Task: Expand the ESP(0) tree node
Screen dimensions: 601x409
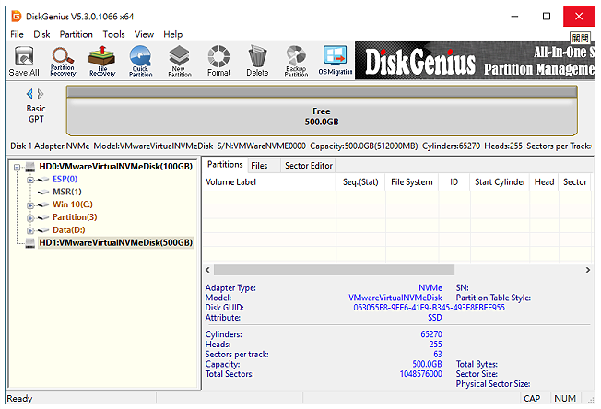Action: click(30, 180)
